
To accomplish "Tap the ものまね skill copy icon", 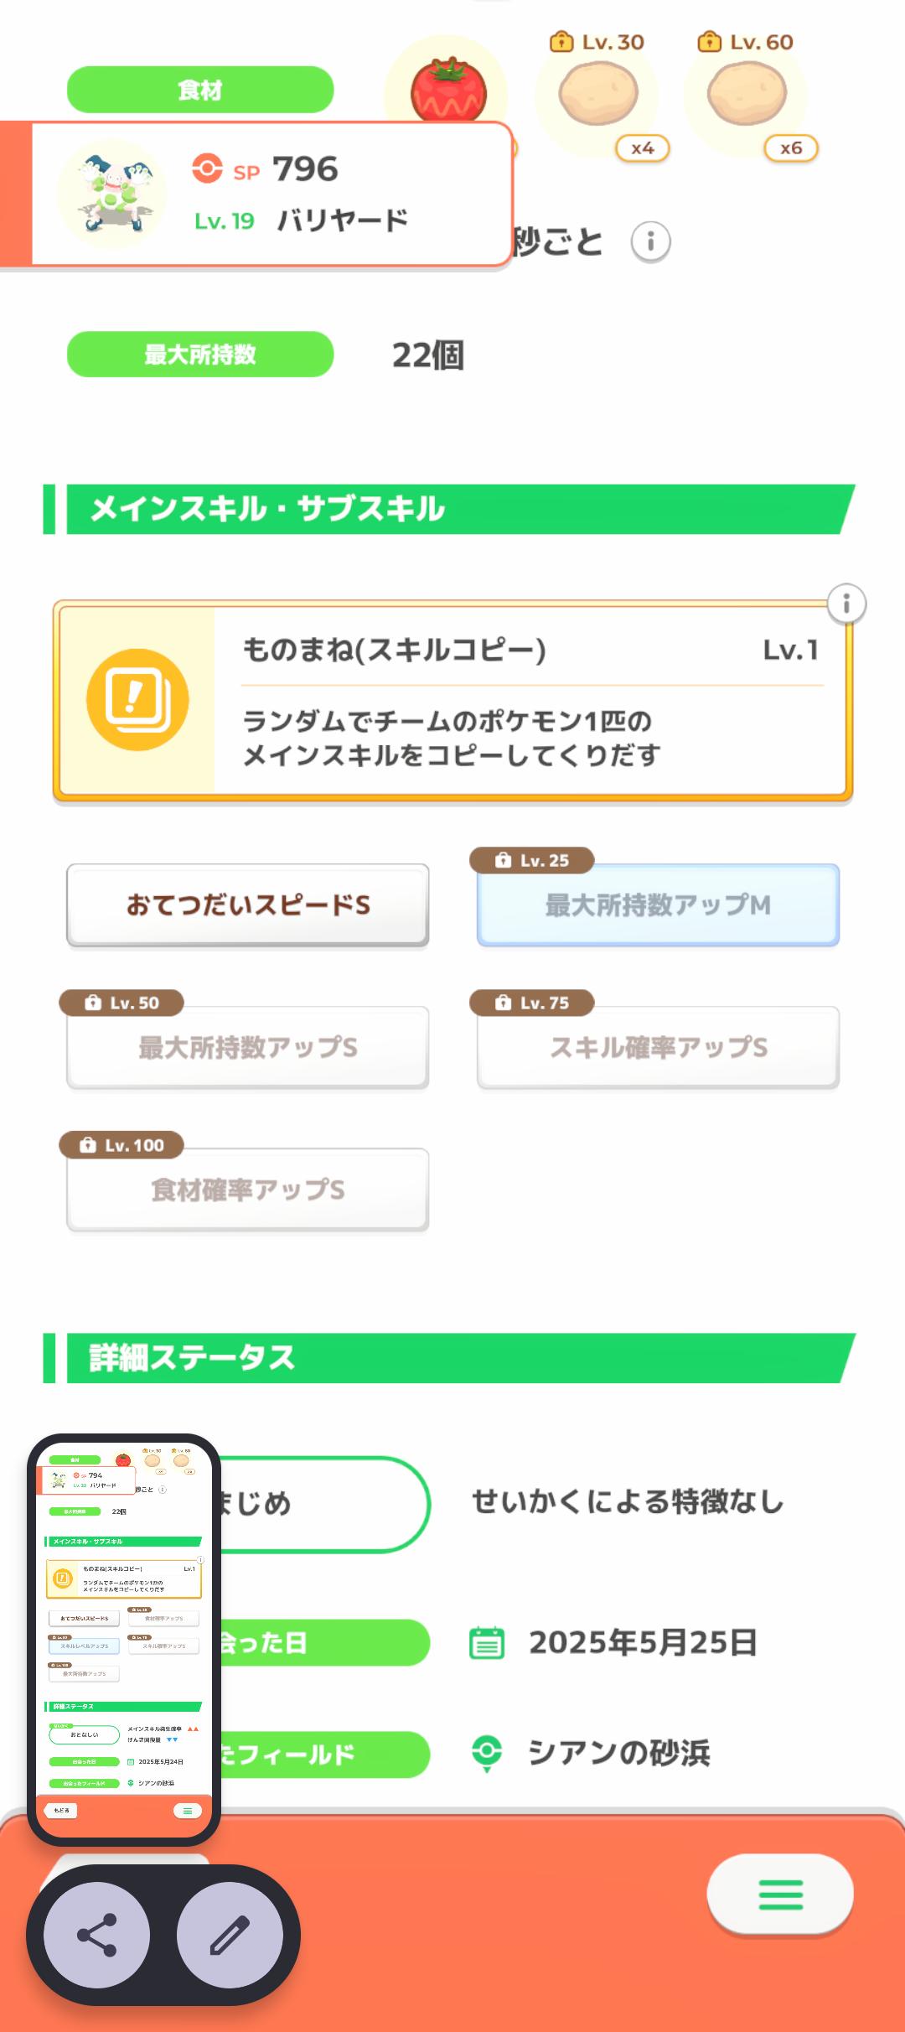I will [x=137, y=699].
